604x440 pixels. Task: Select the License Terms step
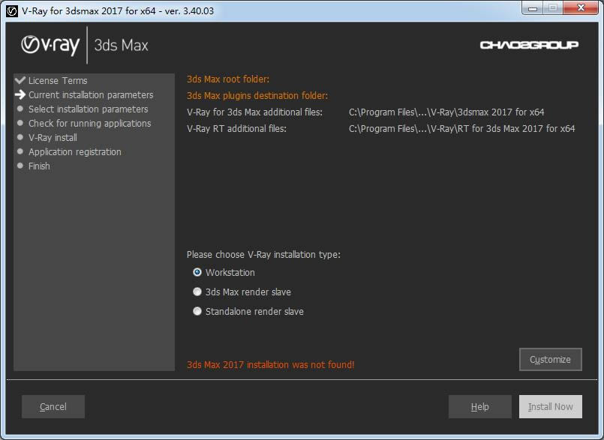pyautogui.click(x=58, y=80)
